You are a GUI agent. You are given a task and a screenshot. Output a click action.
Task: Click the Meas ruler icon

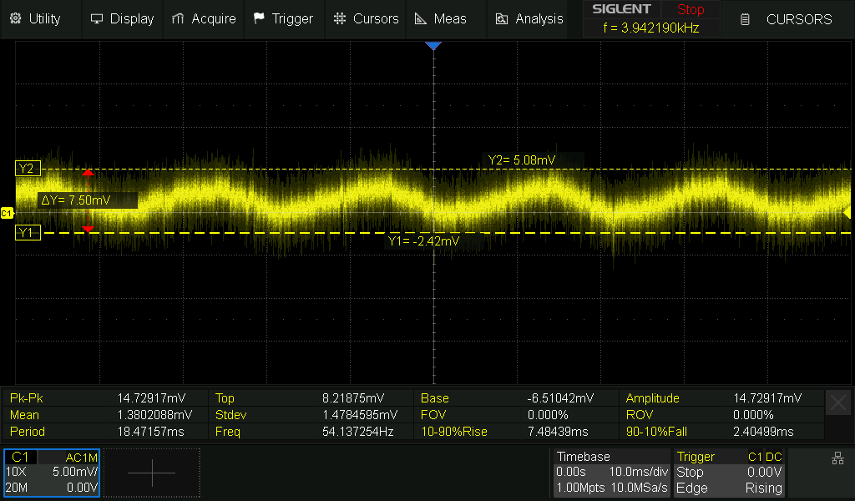[x=421, y=18]
